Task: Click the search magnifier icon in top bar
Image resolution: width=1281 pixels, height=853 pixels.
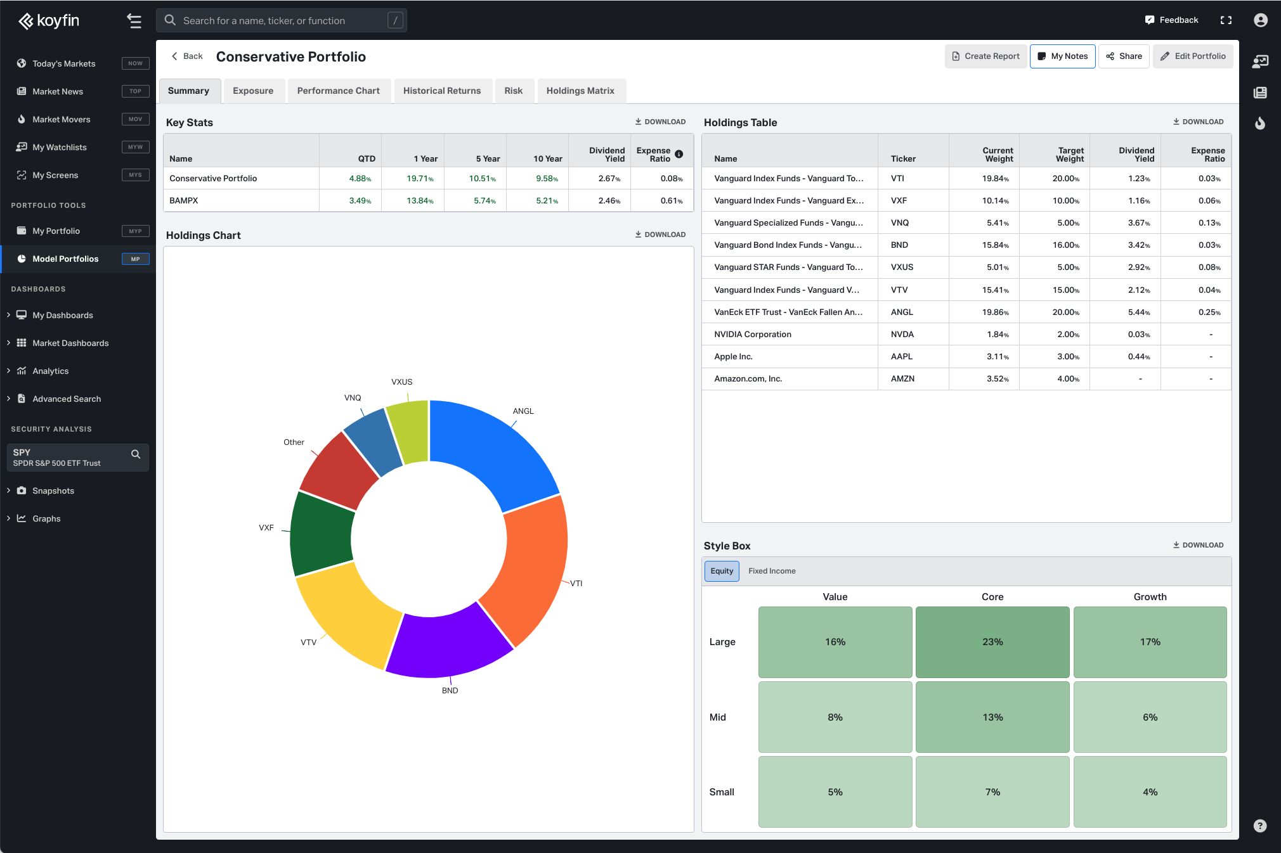Action: pos(170,20)
